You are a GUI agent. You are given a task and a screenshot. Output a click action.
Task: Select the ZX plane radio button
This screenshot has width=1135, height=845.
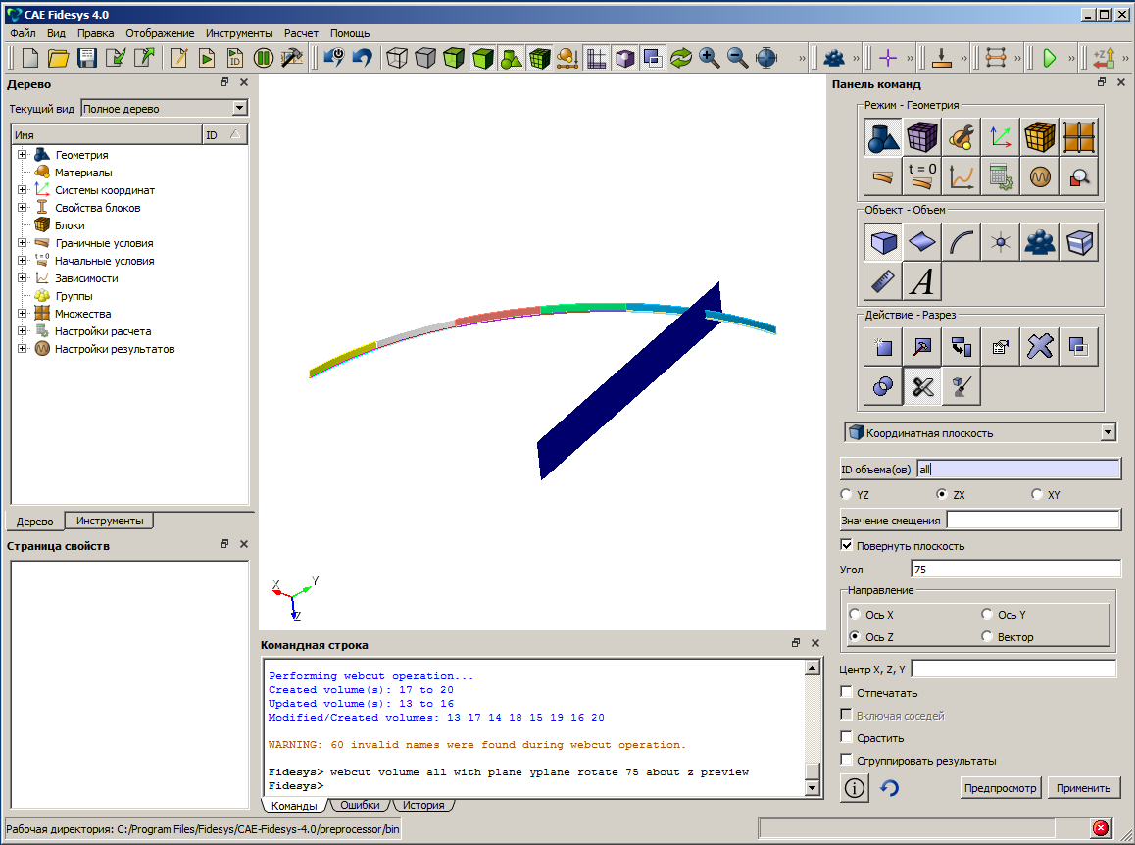(x=942, y=494)
